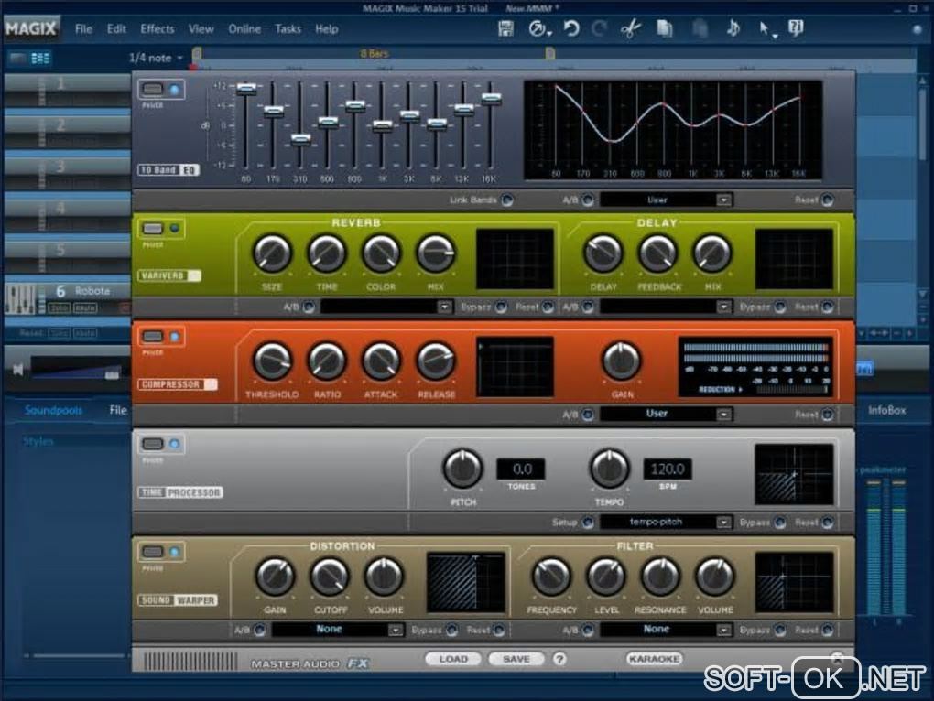This screenshot has height=701, width=934.
Task: Click the context help question icon
Action: coord(796,28)
